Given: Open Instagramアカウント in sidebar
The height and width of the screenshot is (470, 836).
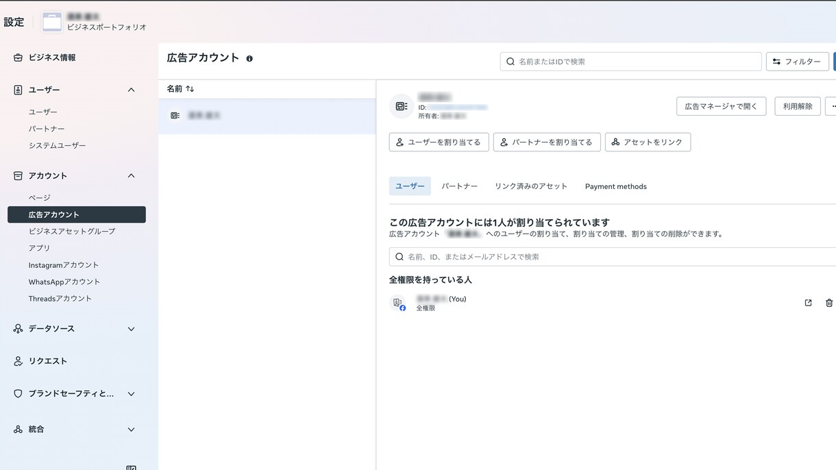Looking at the screenshot, I should click(64, 265).
